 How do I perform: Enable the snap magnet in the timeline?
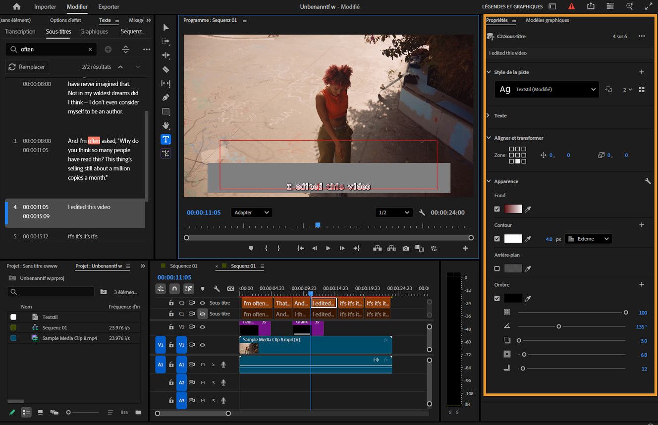click(174, 289)
